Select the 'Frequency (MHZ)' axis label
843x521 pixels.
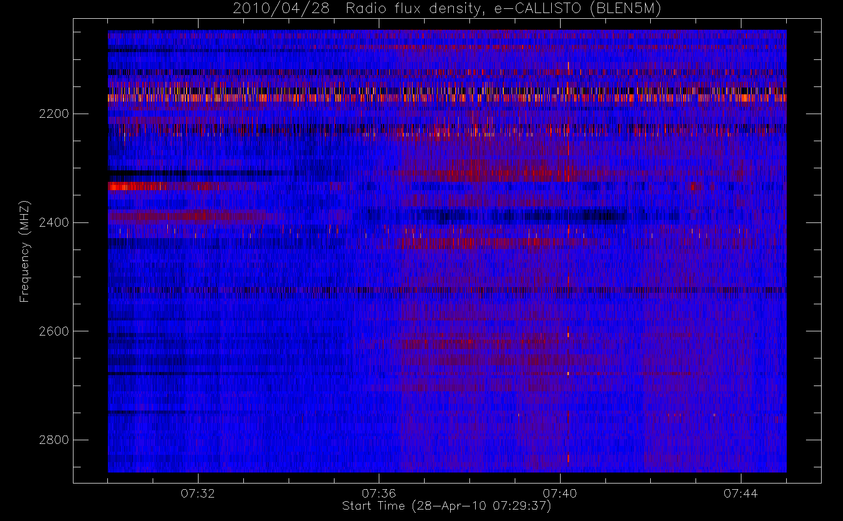pos(24,252)
